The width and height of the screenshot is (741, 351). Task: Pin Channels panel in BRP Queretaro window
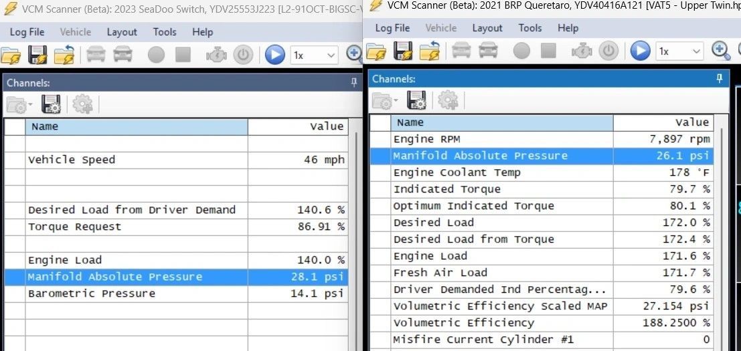[720, 79]
